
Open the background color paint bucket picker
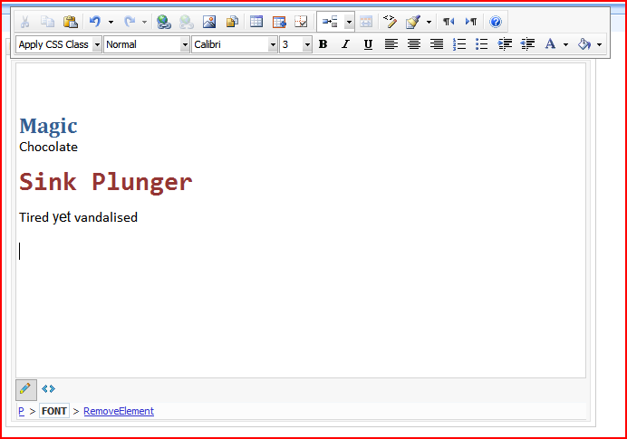[x=584, y=44]
